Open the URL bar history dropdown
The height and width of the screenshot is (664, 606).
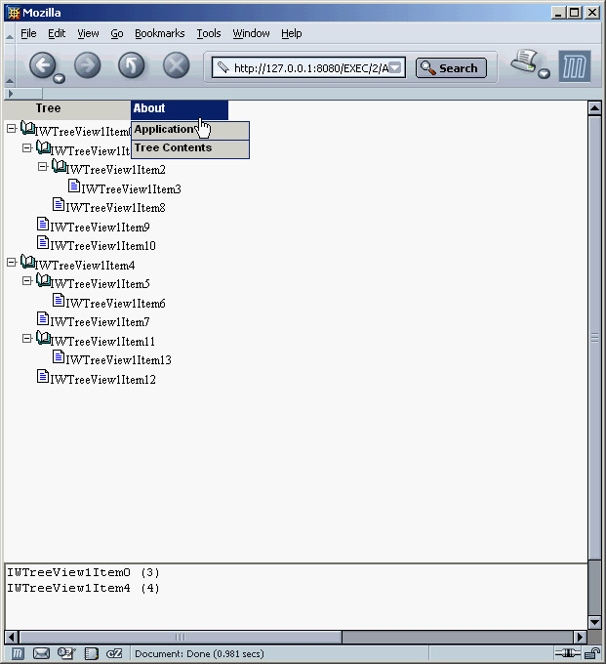395,67
